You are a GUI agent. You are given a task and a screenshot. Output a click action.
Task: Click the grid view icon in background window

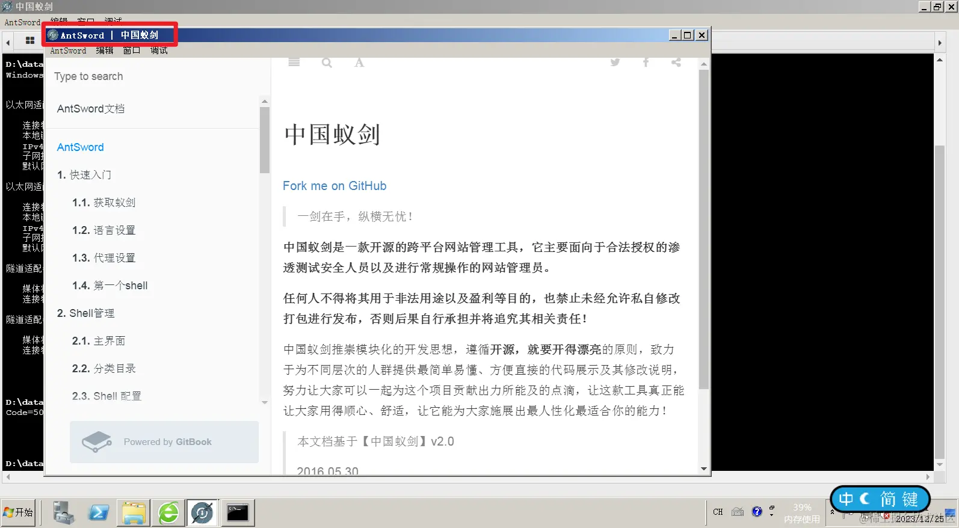30,41
